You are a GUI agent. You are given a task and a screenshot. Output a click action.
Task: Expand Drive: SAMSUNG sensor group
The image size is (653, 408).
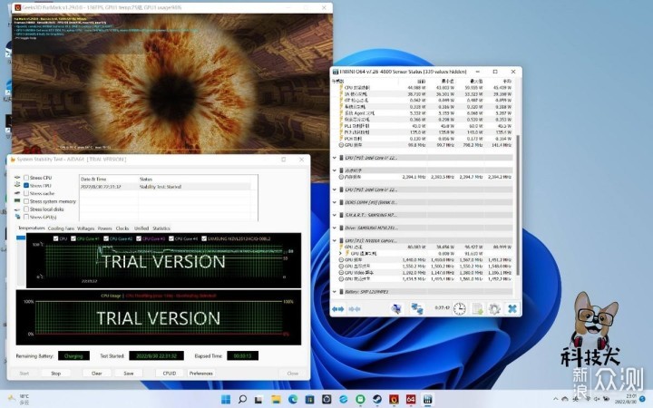(x=335, y=228)
